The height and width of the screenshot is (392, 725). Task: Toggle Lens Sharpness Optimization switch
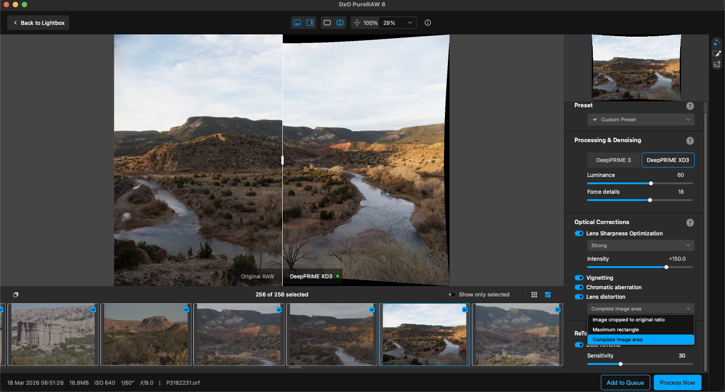pyautogui.click(x=579, y=234)
